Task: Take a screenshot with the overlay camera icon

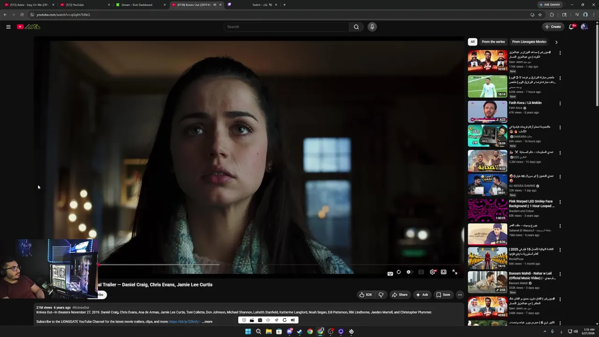Action: tap(260, 320)
